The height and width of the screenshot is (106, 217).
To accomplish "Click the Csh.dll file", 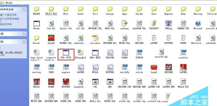I will [x=51, y=23].
